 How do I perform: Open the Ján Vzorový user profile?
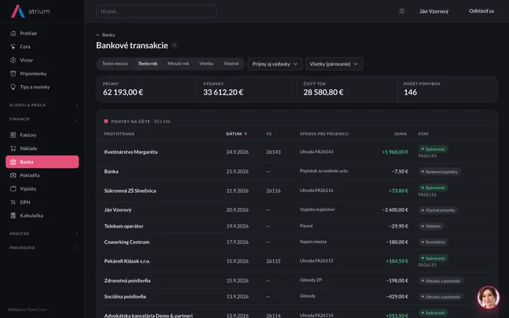(x=434, y=11)
